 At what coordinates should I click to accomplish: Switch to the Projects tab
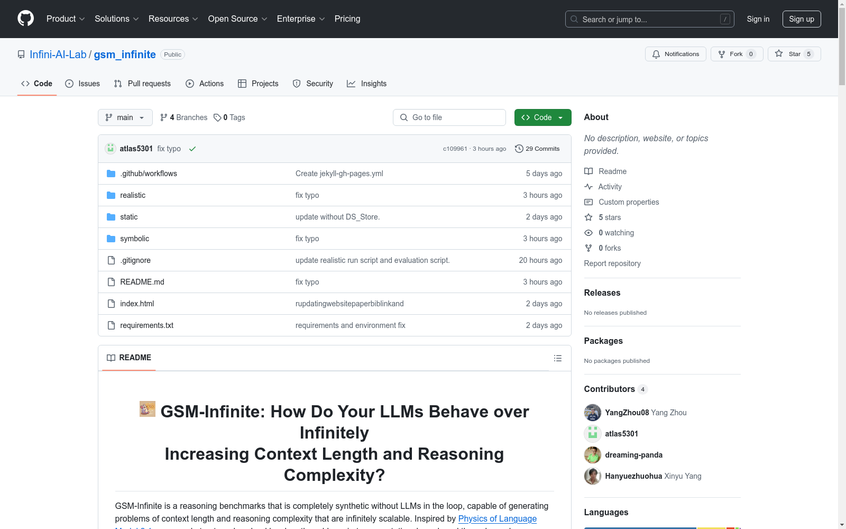(x=258, y=84)
